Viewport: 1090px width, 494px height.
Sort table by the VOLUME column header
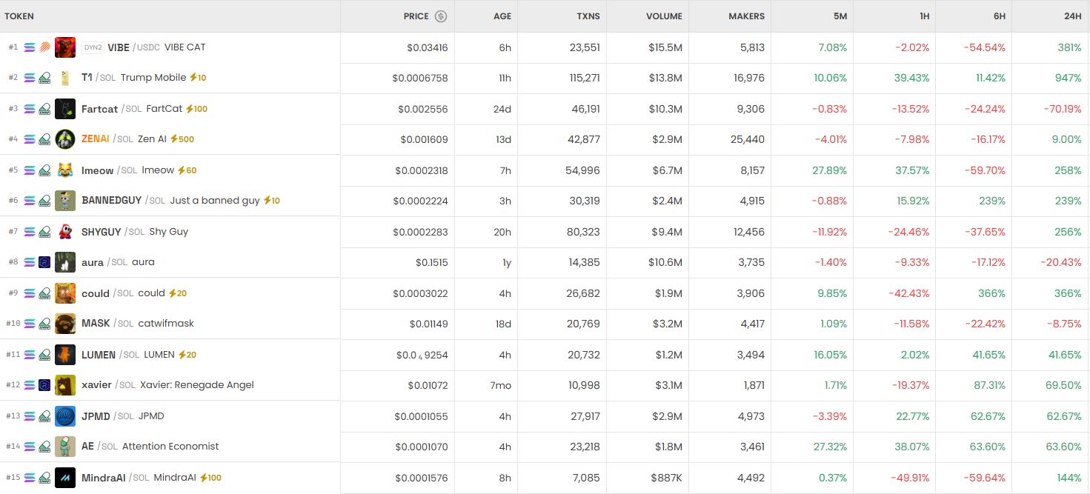(664, 16)
